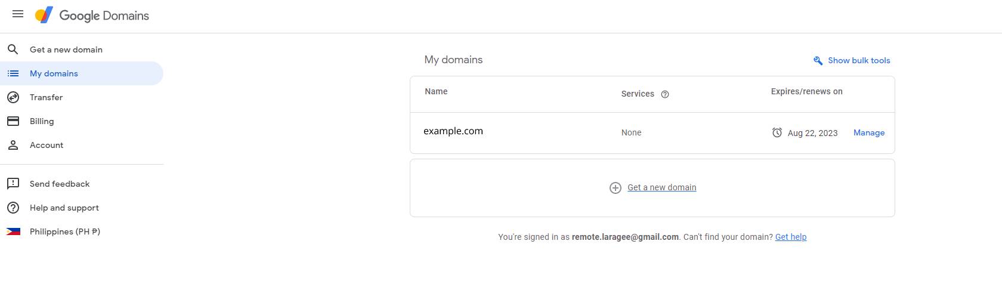This screenshot has height=284, width=1002.
Task: Click the Google Domains logo
Action: point(92,15)
